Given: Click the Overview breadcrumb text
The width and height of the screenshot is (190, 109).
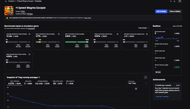Looking at the screenshot, I should [38, 1].
